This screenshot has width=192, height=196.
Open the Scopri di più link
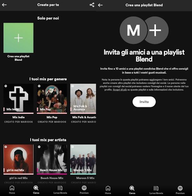click(120, 90)
